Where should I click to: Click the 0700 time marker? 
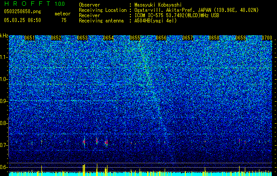coord(267,38)
